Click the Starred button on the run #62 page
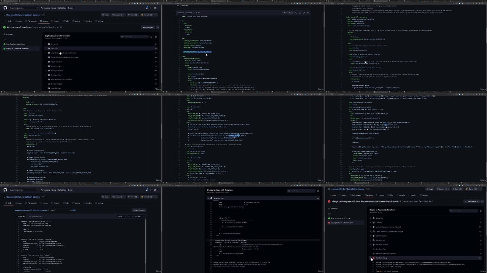The image size is (487, 273). tap(147, 15)
